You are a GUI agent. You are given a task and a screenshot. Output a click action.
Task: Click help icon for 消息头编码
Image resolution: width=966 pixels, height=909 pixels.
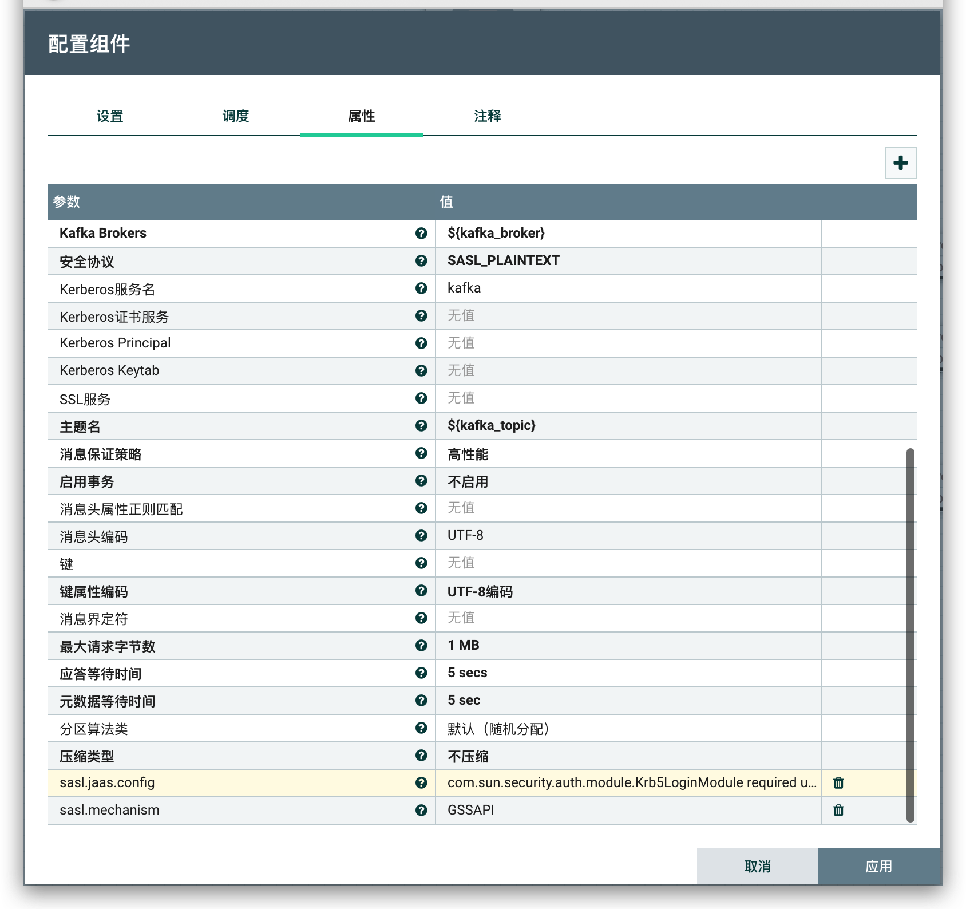421,535
